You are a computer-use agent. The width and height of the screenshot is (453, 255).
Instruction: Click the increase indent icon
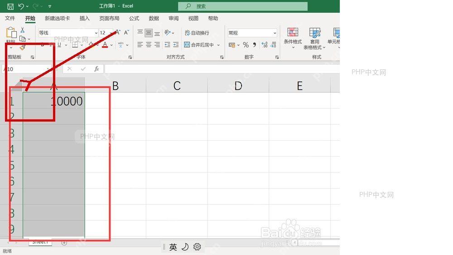176,44
